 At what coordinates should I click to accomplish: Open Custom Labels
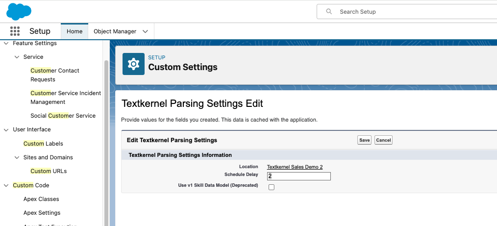[43, 144]
